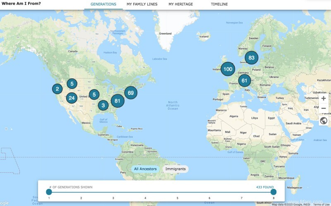Click the Terms of Use link
Screen dimensions: 331x206
coord(321,204)
